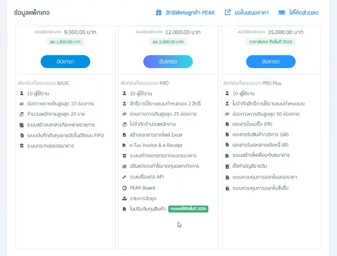Click the bank icon beside ระบบกระทบยอดธนาคาร
This screenshot has width=337, height=256.
coord(21,146)
